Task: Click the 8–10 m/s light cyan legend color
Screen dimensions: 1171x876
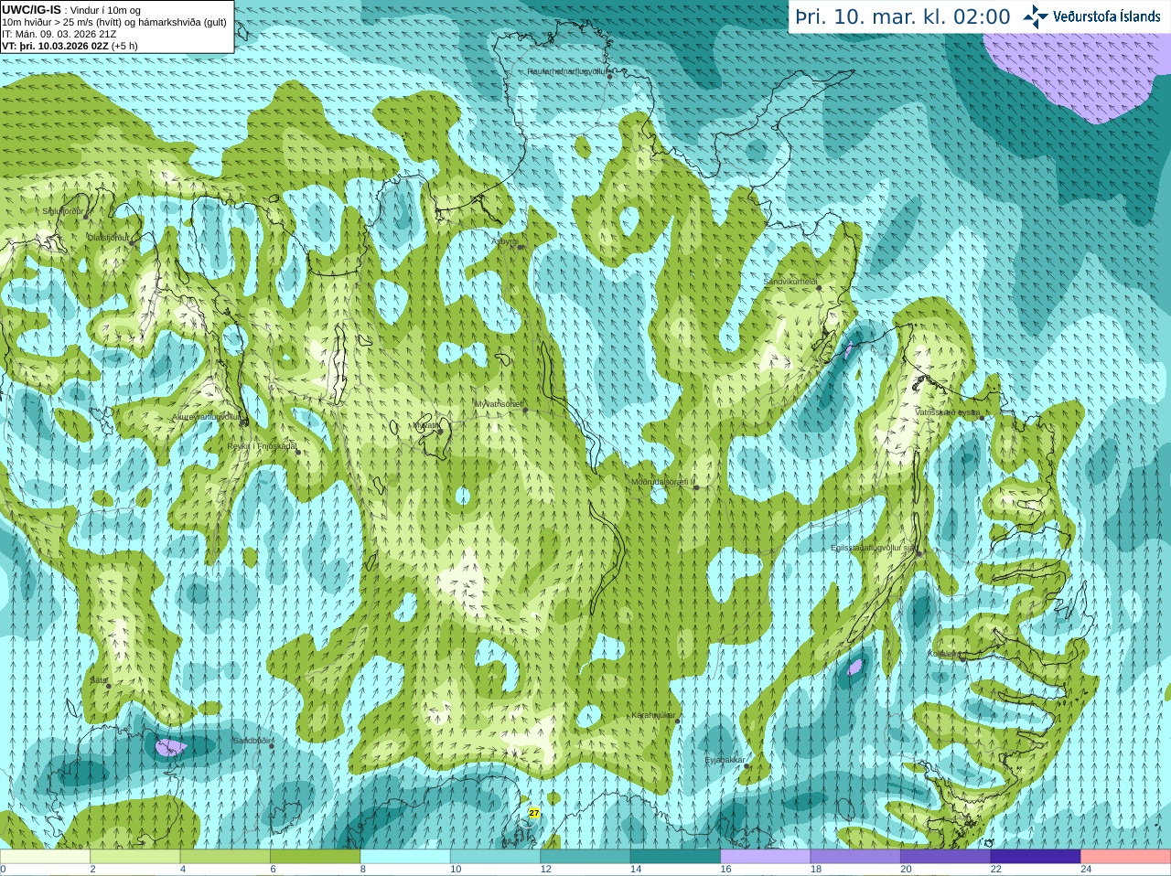Action: 405,856
